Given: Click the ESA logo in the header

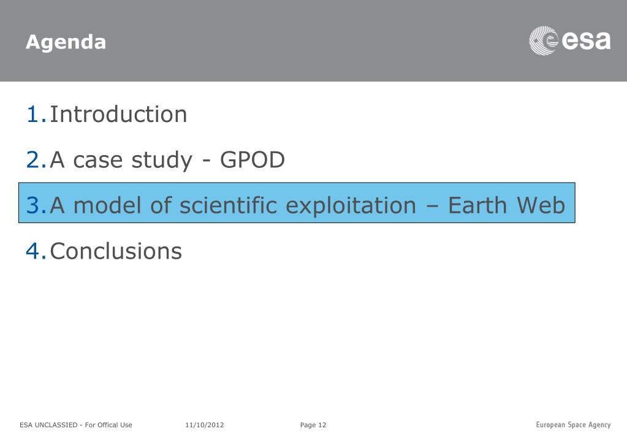Looking at the screenshot, I should point(570,40).
